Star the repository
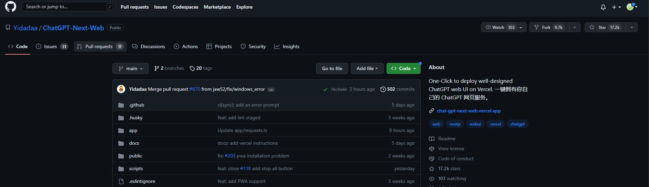This screenshot has height=187, width=649. click(605, 27)
